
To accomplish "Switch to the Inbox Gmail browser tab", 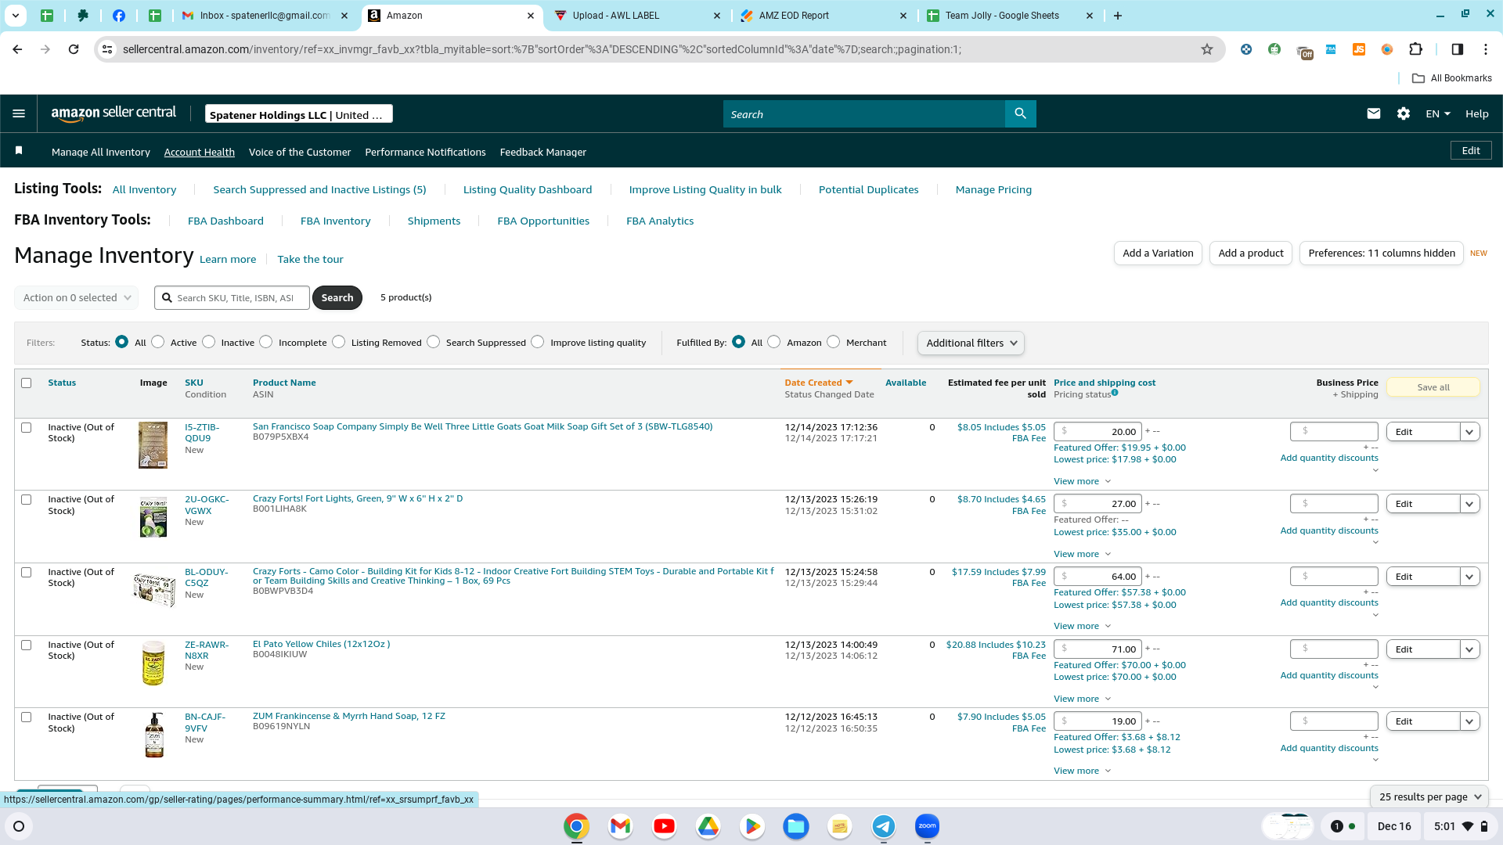I will coord(265,16).
